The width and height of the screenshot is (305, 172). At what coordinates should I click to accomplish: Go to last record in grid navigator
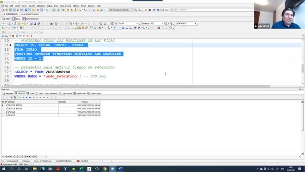point(30,97)
